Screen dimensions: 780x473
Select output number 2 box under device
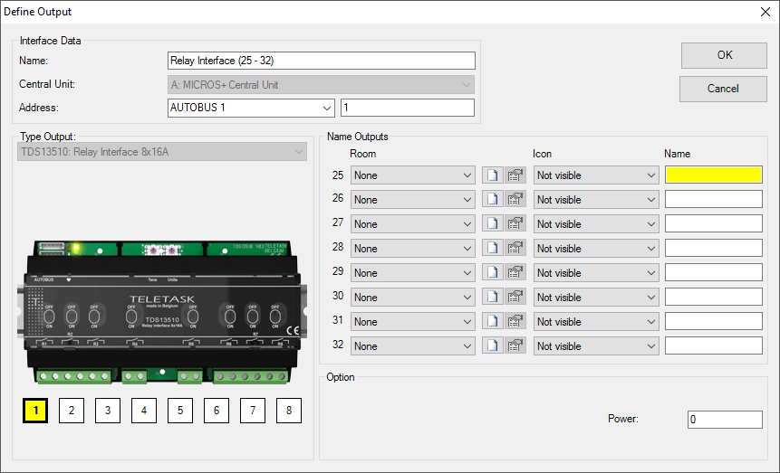pos(72,412)
